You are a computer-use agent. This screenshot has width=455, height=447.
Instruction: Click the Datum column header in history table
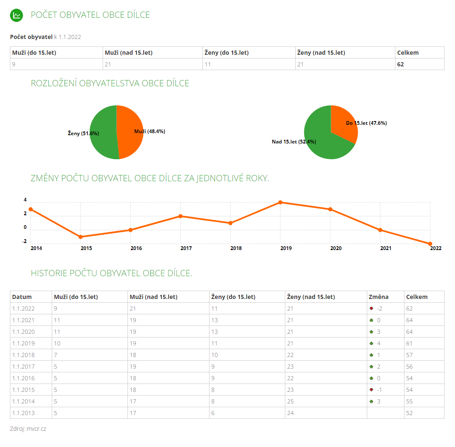point(22,297)
